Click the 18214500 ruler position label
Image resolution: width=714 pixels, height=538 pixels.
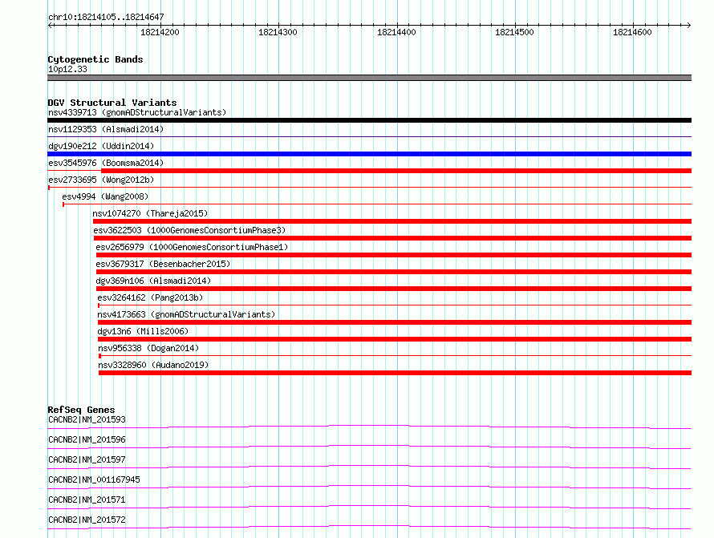point(514,32)
